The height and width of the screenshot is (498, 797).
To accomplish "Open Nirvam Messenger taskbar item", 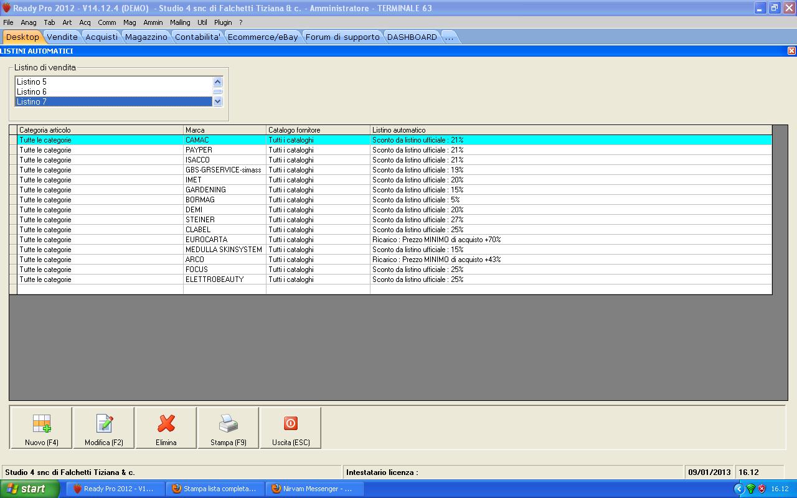I will click(314, 489).
